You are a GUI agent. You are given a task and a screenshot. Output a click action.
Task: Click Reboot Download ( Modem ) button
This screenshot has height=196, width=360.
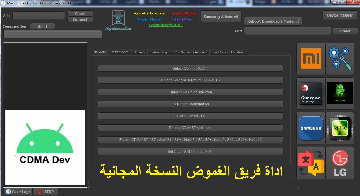click(273, 21)
